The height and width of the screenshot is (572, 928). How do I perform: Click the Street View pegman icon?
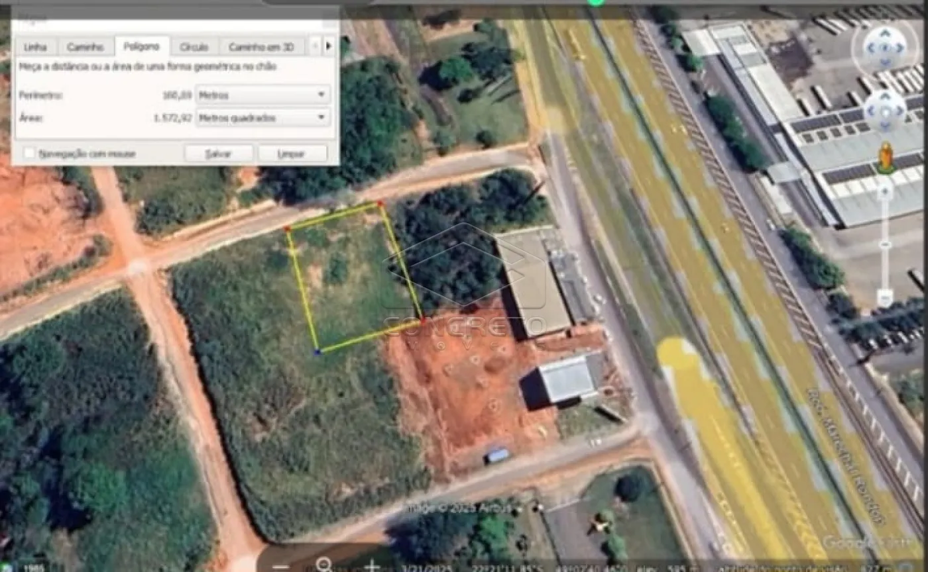(886, 158)
